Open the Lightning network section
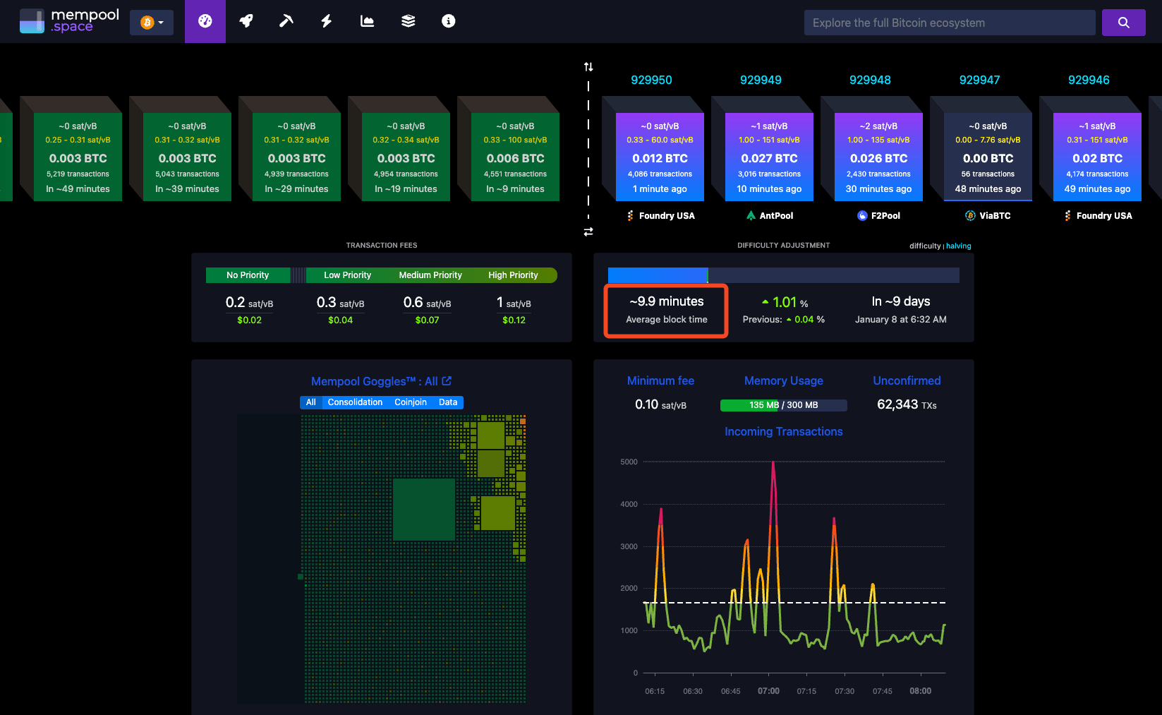 tap(326, 21)
